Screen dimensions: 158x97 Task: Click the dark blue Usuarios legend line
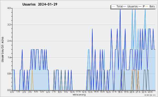tap(125, 7)
